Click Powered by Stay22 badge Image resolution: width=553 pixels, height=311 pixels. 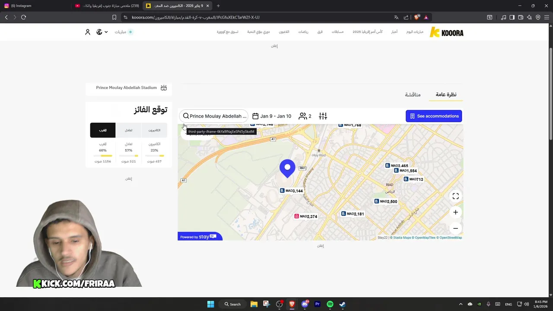pos(200,237)
